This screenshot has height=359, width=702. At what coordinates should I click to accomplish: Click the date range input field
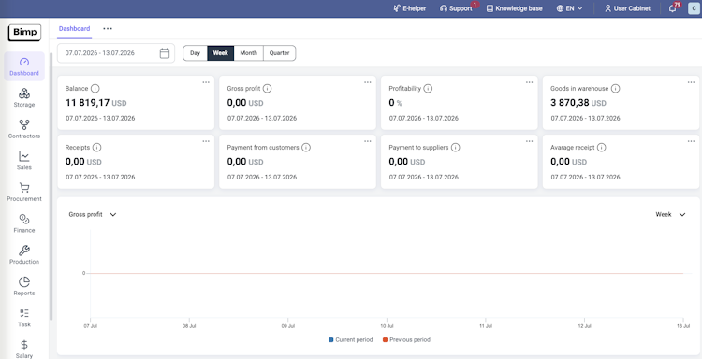[x=116, y=53]
